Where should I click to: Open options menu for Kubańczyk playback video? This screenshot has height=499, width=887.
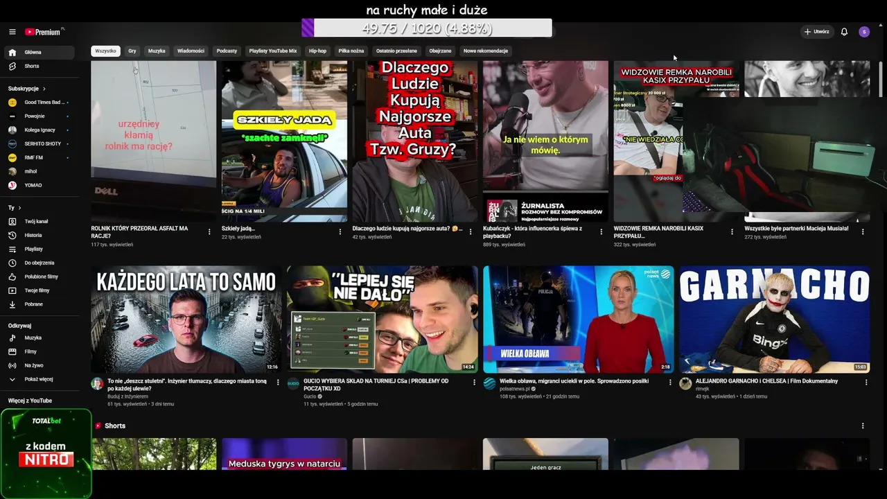point(601,232)
